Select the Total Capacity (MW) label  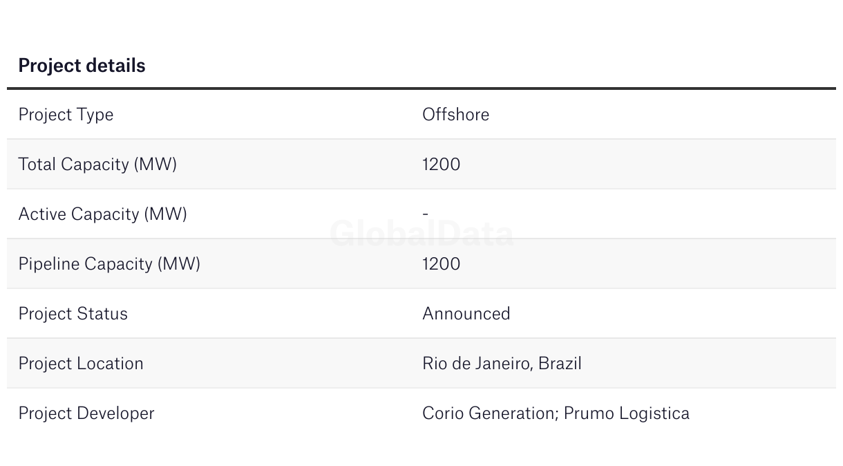coord(97,164)
